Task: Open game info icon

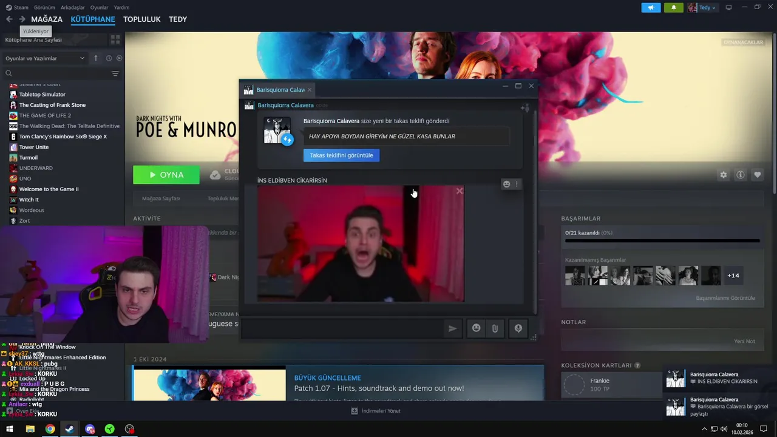Action: click(x=740, y=175)
